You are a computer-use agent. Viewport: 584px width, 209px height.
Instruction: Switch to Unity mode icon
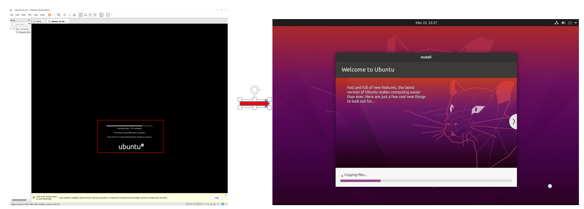(95, 15)
